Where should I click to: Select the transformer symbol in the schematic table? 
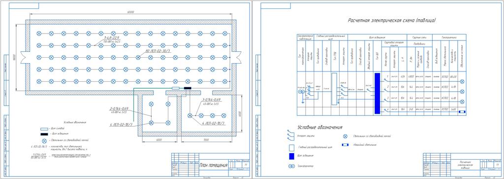coord(302,92)
